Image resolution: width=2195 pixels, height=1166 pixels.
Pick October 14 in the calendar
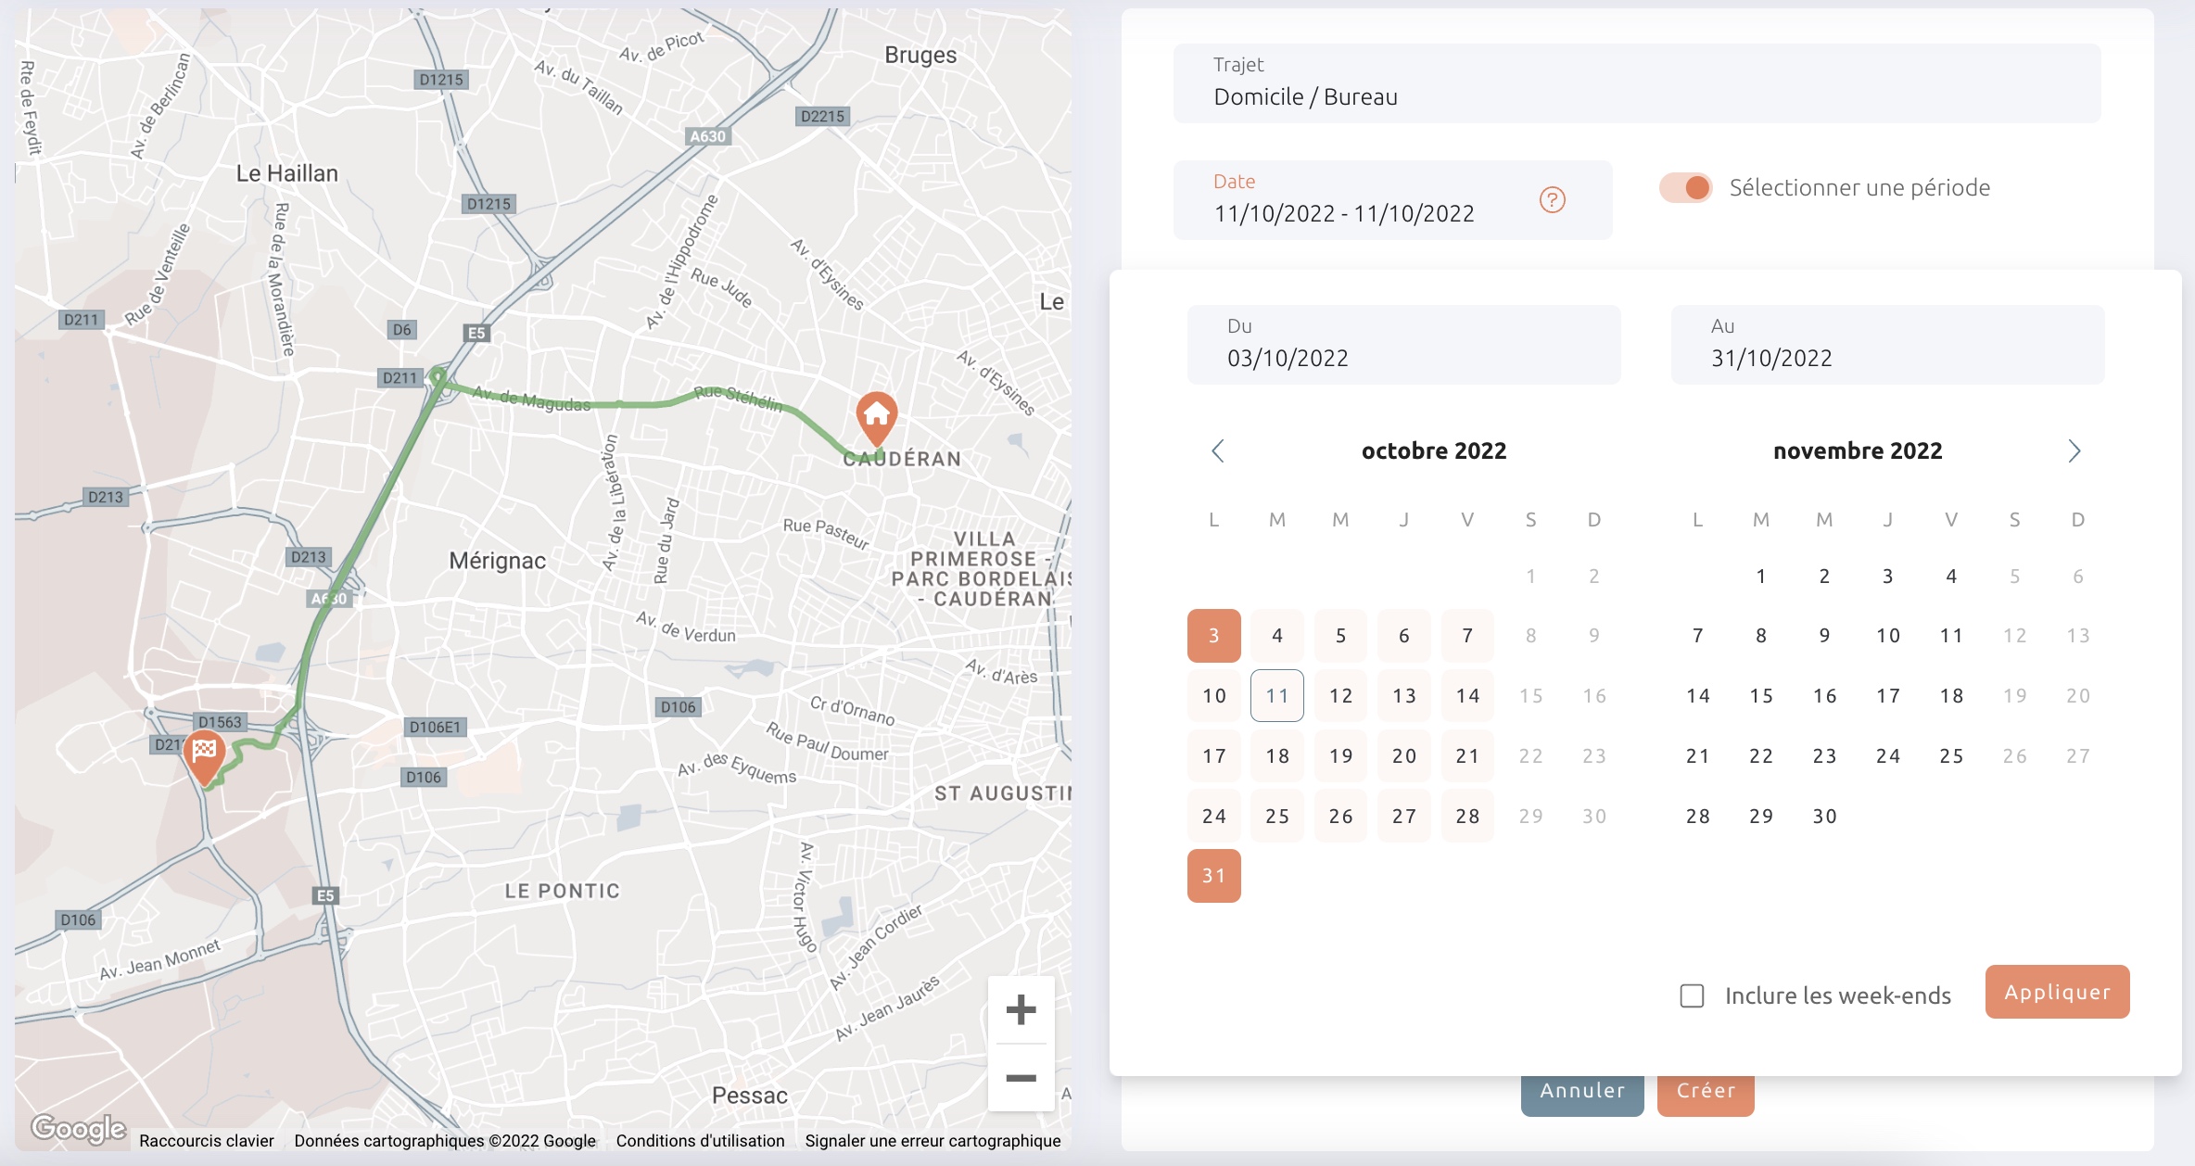1467,696
